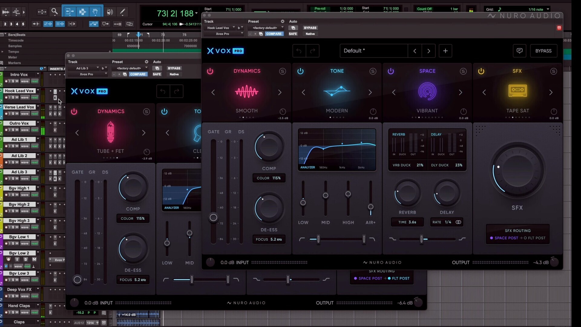Select the Scrubber speaker tool
Viewport: 581px width, 327px height.
[110, 12]
